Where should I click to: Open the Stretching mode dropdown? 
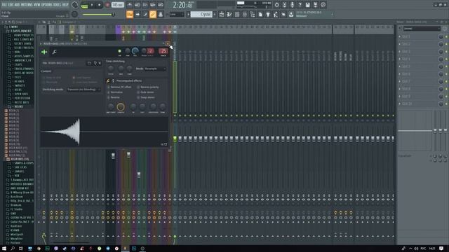click(84, 90)
